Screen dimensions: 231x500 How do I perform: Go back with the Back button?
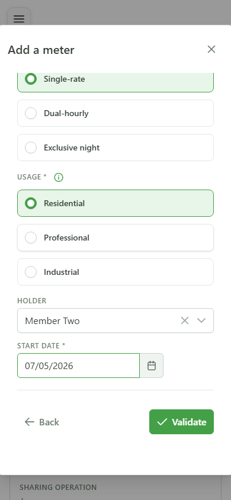pyautogui.click(x=41, y=422)
